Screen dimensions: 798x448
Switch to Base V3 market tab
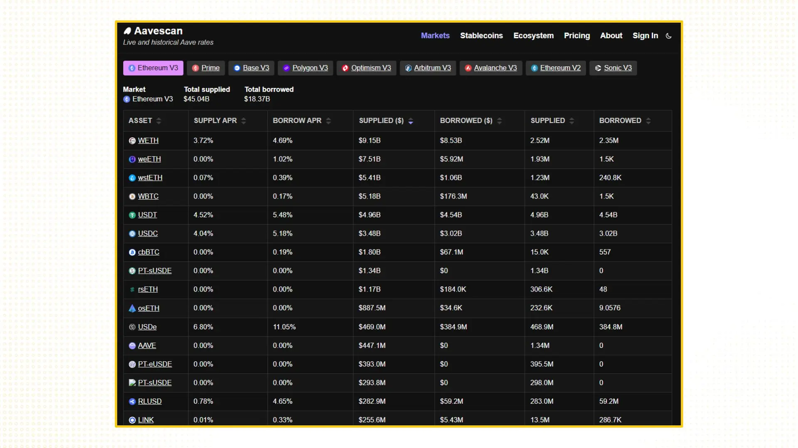click(251, 68)
